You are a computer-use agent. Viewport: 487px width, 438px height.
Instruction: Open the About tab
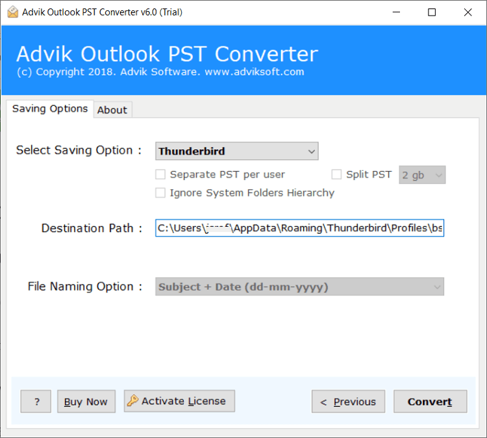112,110
